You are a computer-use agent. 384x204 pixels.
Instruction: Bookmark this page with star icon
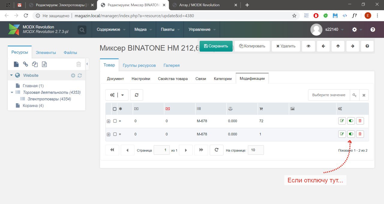(294, 16)
